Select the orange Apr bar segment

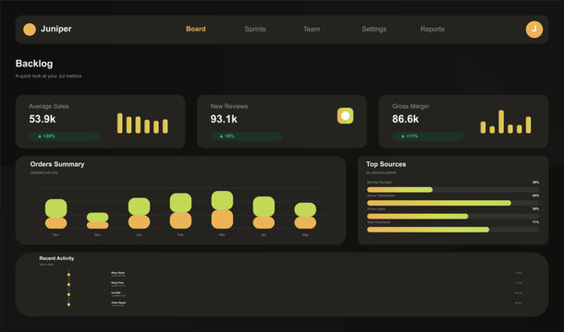(x=264, y=222)
